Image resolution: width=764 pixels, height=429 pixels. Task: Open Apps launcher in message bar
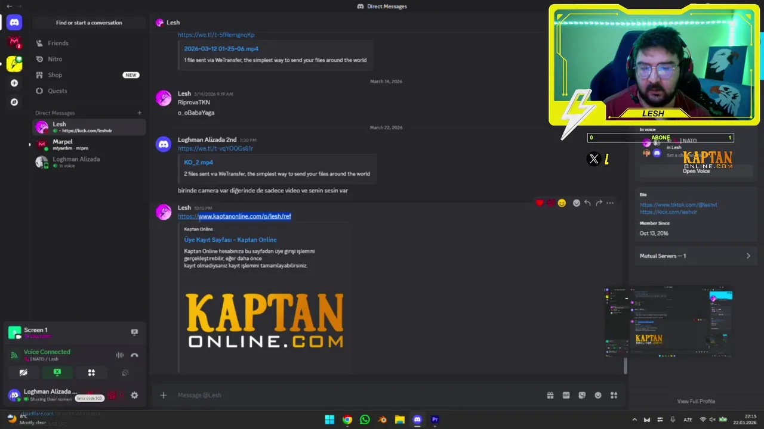[x=614, y=395]
